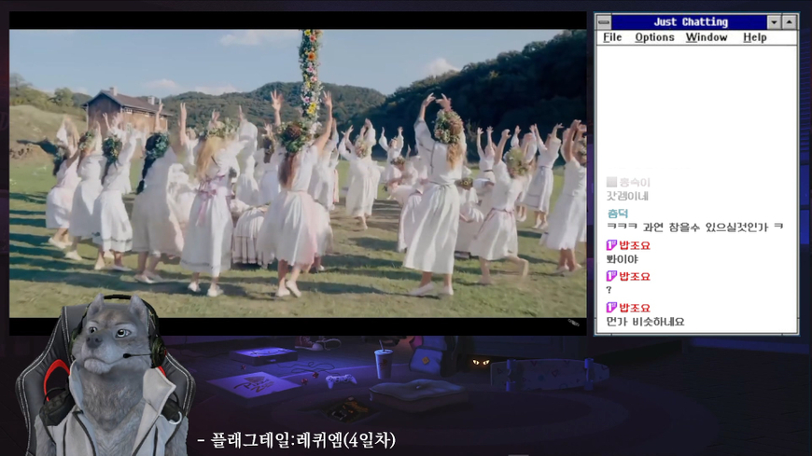Open the File menu in Just Chatting window
Viewport: 812px width, 456px height.
(612, 37)
